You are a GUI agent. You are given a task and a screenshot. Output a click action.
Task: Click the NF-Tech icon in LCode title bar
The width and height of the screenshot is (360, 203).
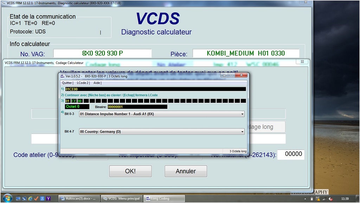62,76
